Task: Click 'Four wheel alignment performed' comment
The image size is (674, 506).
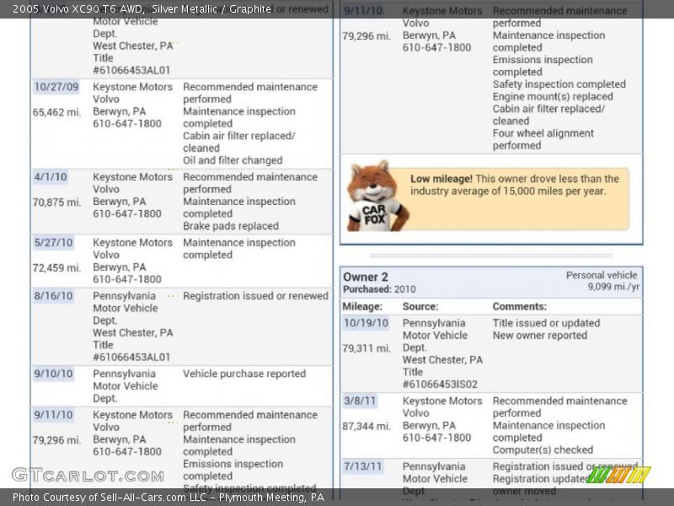Action: 543,139
